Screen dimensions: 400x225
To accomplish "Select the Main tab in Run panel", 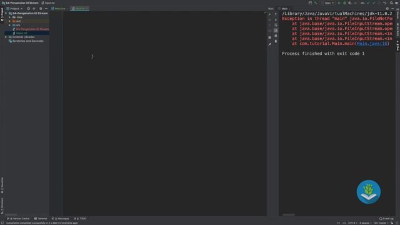I will (284, 8).
